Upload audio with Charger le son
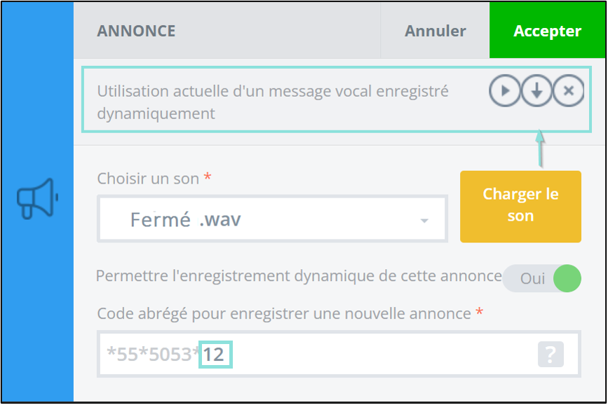This screenshot has width=608, height=405. [x=520, y=207]
